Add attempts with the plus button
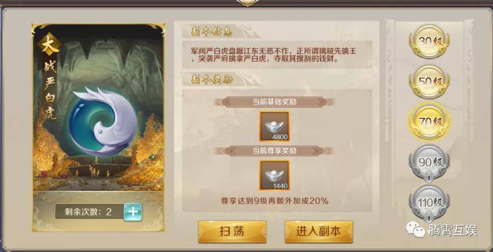493x252 pixels. click(132, 212)
